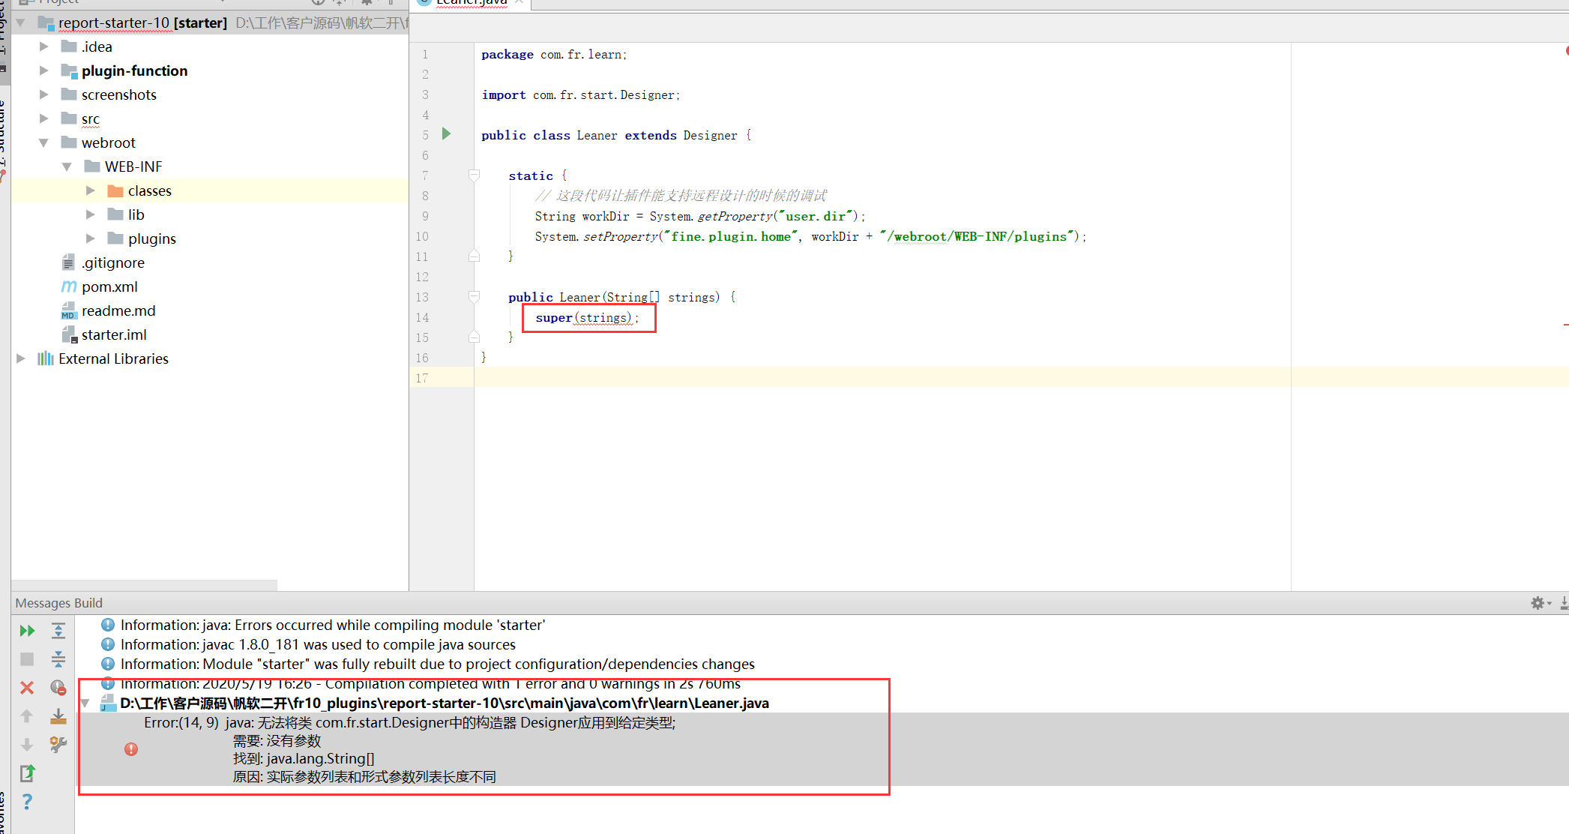Select the screenshots folder label
The image size is (1569, 834).
119,94
